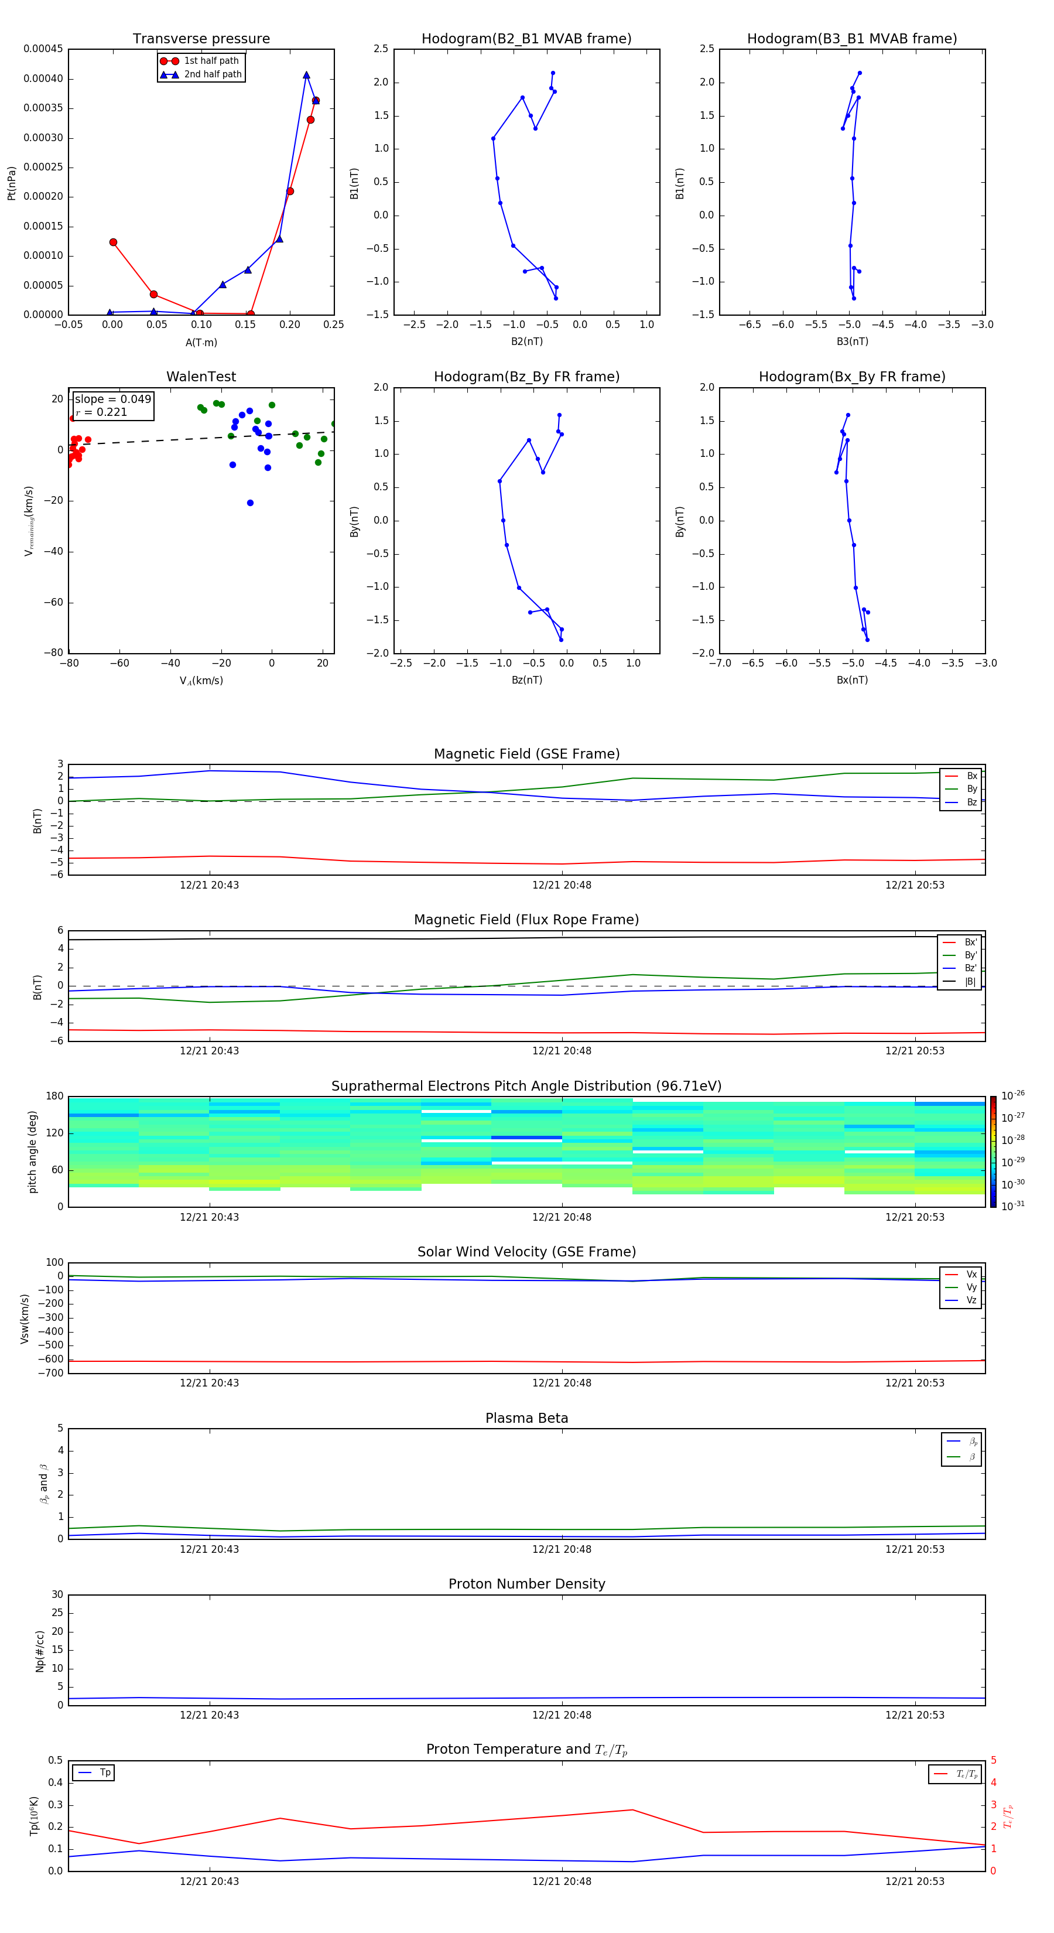Image resolution: width=1054 pixels, height=1933 pixels.
Task: Click the 'Plasma Beta' title
Action: [526, 1418]
